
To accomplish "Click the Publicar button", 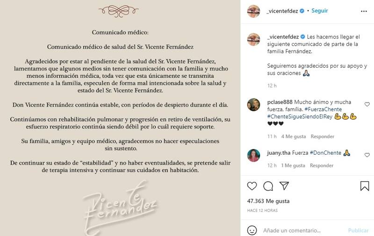I will (x=358, y=230).
